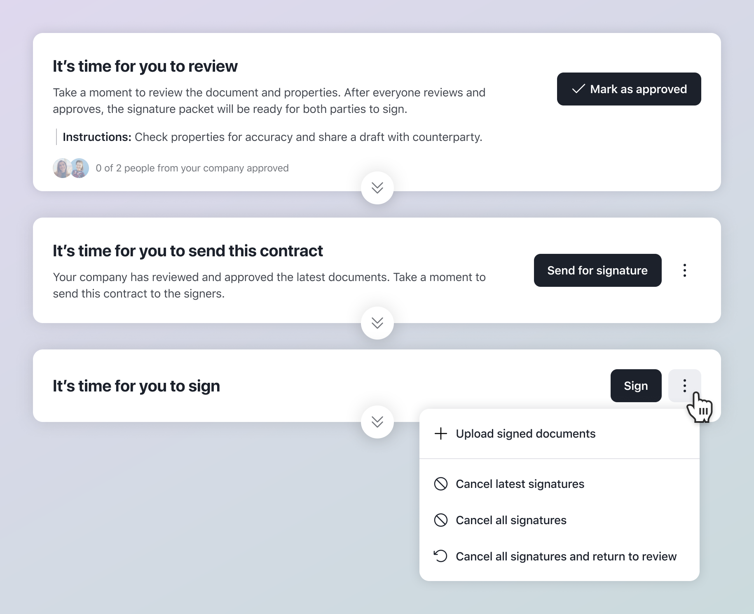Click second reviewer avatar photo

pos(80,168)
